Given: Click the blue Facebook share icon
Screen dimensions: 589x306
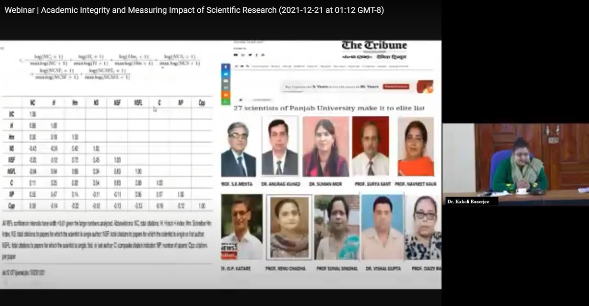Looking at the screenshot, I should coord(226,67).
